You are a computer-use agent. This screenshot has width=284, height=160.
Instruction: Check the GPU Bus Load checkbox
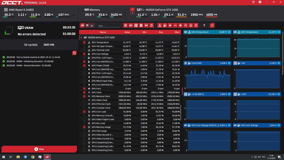pos(84,123)
